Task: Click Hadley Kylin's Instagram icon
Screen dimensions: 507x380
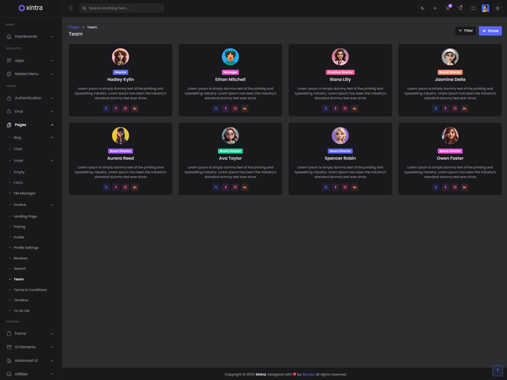Action: [125, 108]
